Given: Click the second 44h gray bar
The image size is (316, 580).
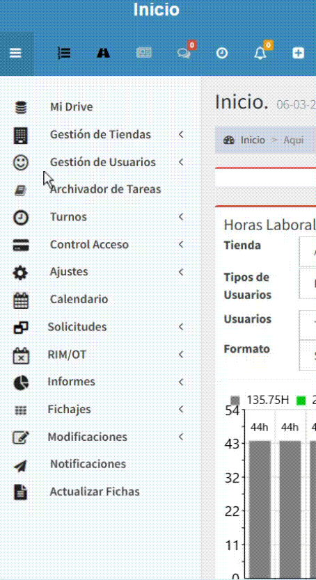Looking at the screenshot, I should 290,510.
